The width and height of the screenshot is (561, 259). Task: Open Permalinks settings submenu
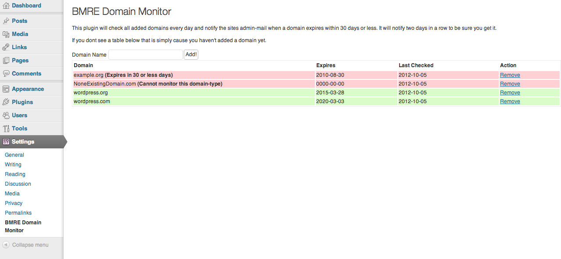pyautogui.click(x=18, y=213)
